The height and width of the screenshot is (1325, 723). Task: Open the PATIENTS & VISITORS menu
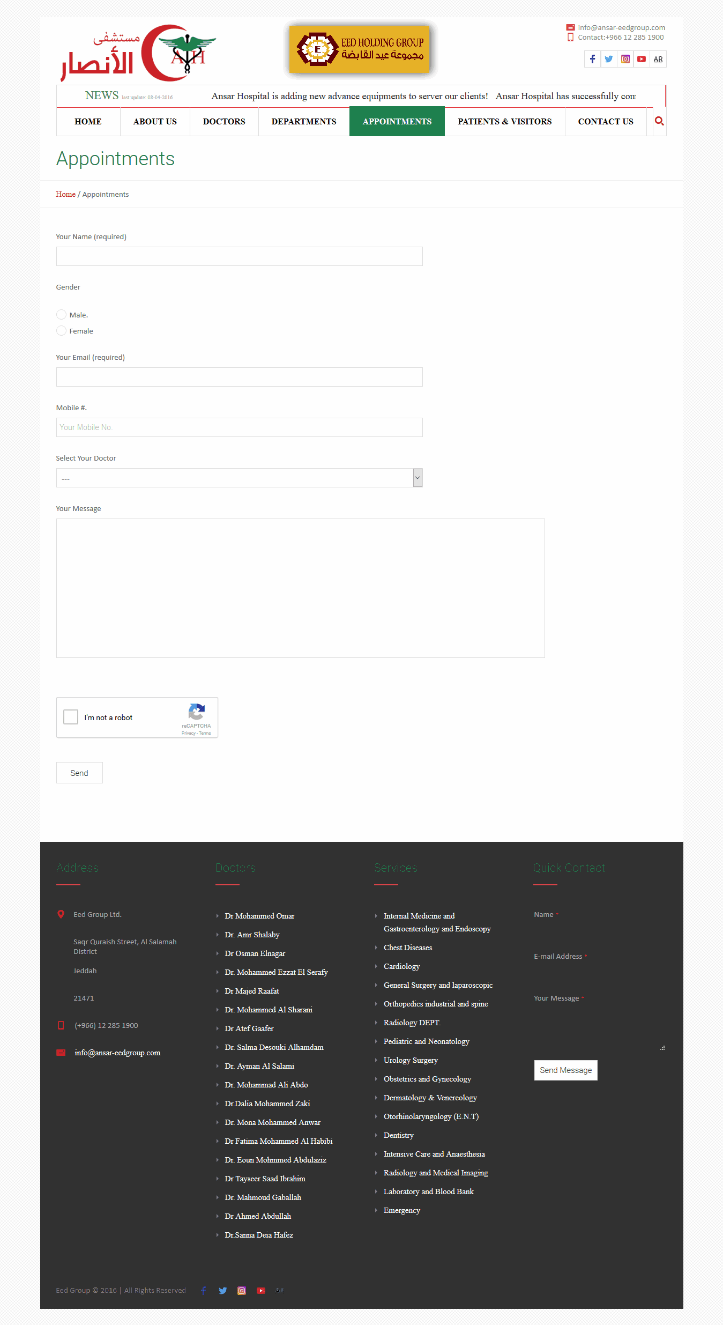[x=504, y=122]
